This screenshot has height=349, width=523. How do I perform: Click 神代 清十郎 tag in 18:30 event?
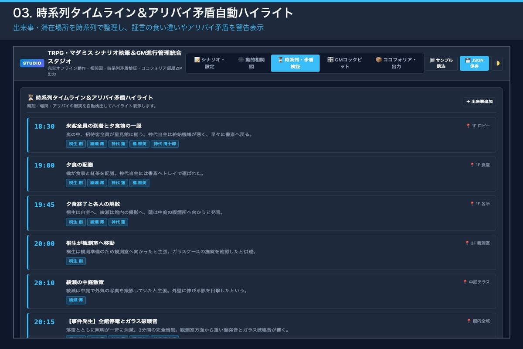click(165, 144)
